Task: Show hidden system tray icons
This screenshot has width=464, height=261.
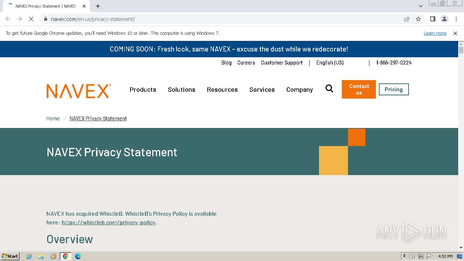Action: point(404,256)
